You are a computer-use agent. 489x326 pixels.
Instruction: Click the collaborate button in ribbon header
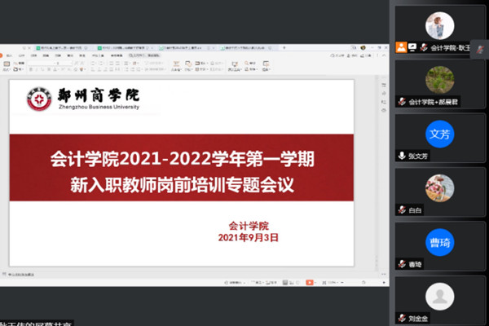tap(352, 55)
